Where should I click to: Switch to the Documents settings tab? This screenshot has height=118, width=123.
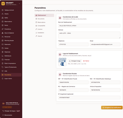click(x=44, y=19)
